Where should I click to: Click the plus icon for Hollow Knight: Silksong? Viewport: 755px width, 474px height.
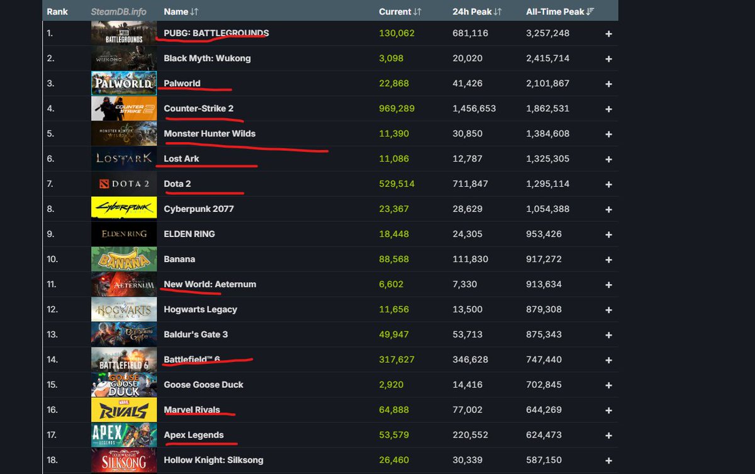coord(608,461)
